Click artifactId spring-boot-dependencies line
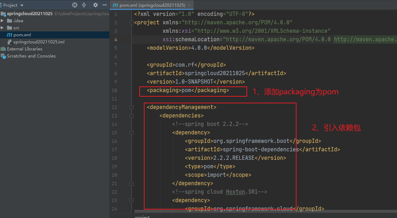The height and width of the screenshot is (218, 397). click(262, 149)
